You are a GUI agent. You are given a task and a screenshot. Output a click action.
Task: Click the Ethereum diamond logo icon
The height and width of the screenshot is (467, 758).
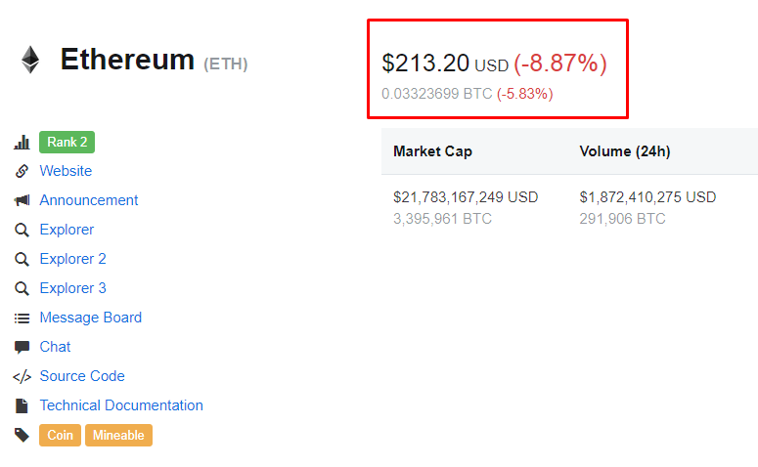30,60
